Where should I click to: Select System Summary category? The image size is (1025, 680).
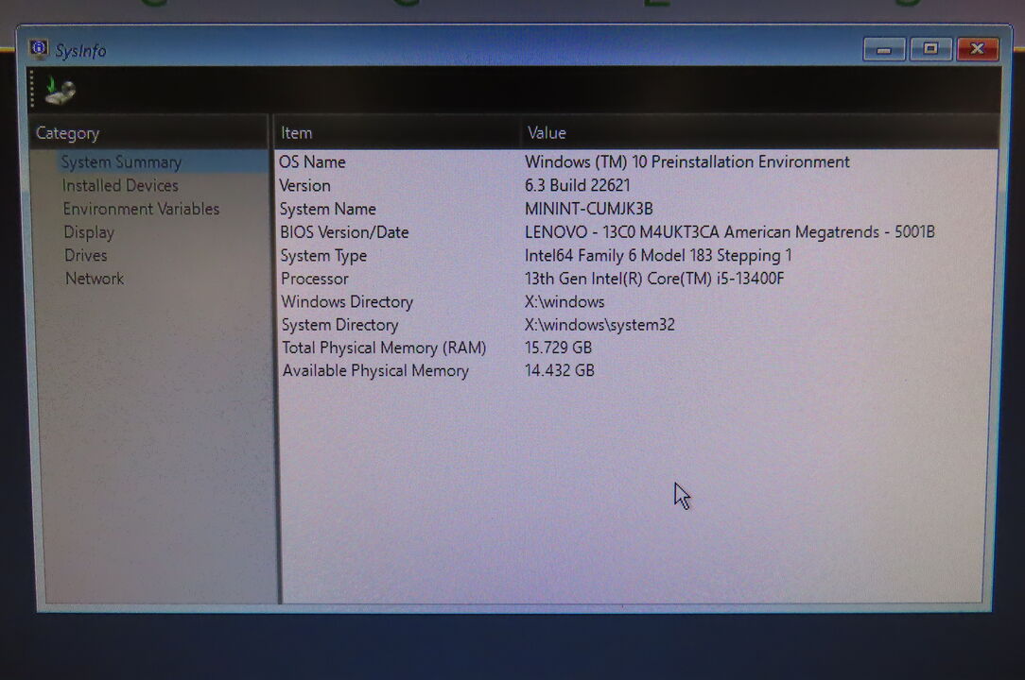[x=121, y=162]
